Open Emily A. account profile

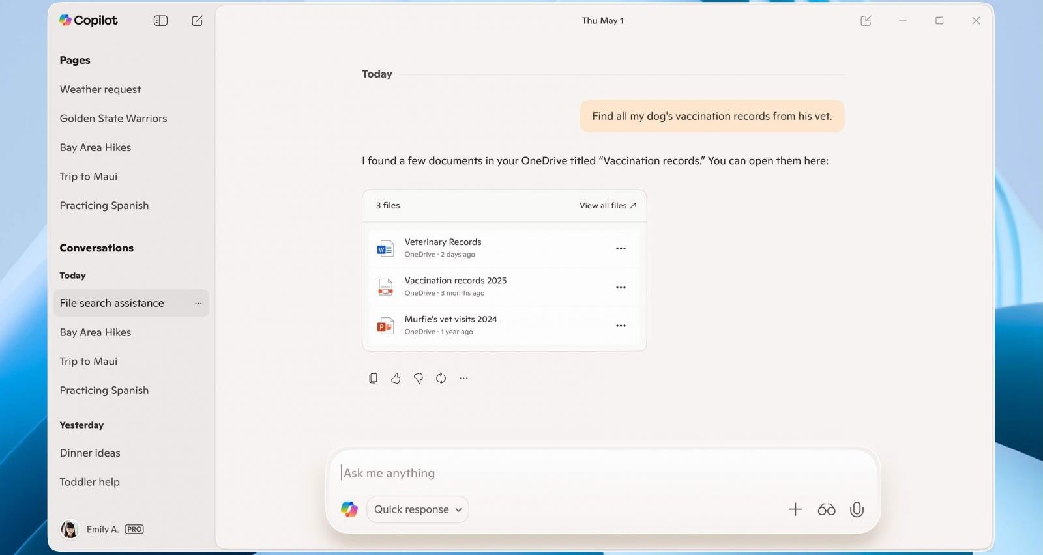pyautogui.click(x=102, y=529)
